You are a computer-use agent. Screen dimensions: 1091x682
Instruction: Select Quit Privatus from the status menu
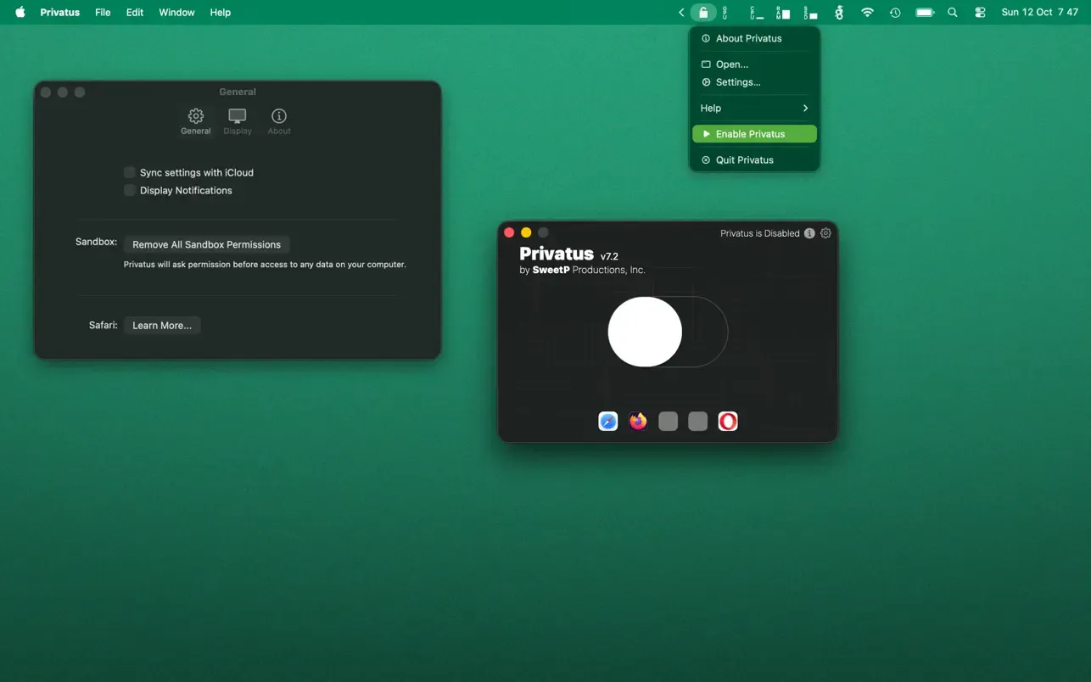coord(744,160)
